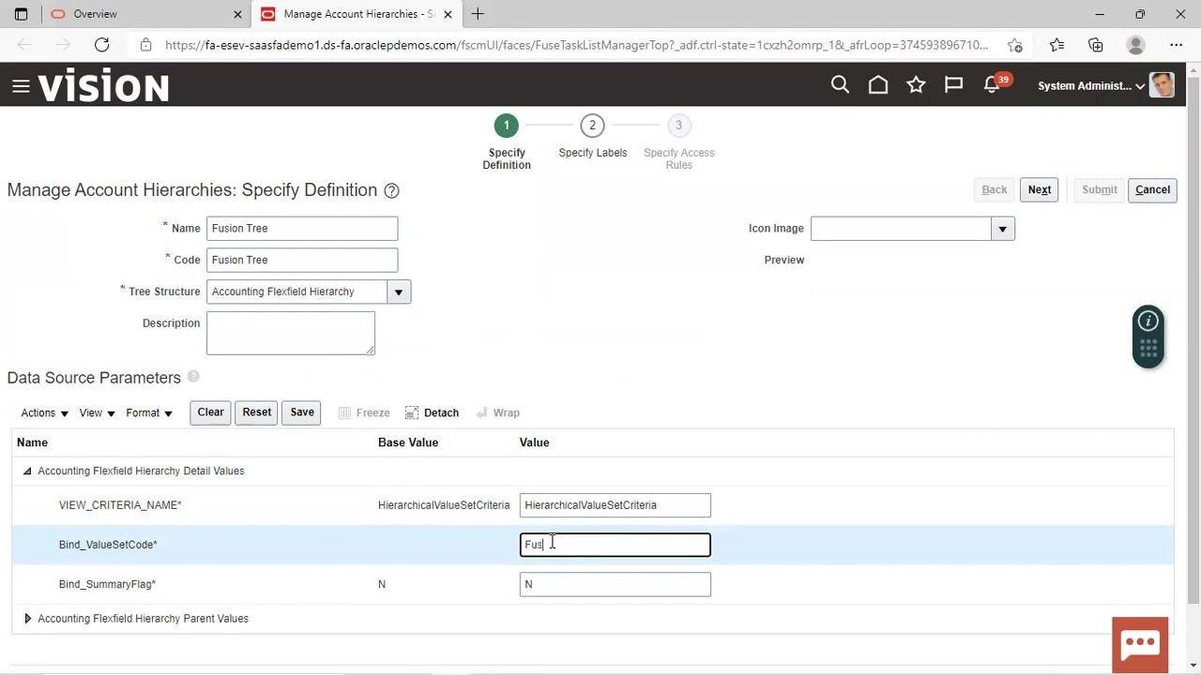This screenshot has height=675, width=1201.
Task: Save the data source parameters
Action: [x=302, y=412]
